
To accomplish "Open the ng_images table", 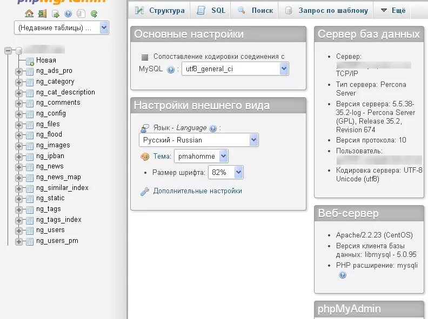I will 53,145.
